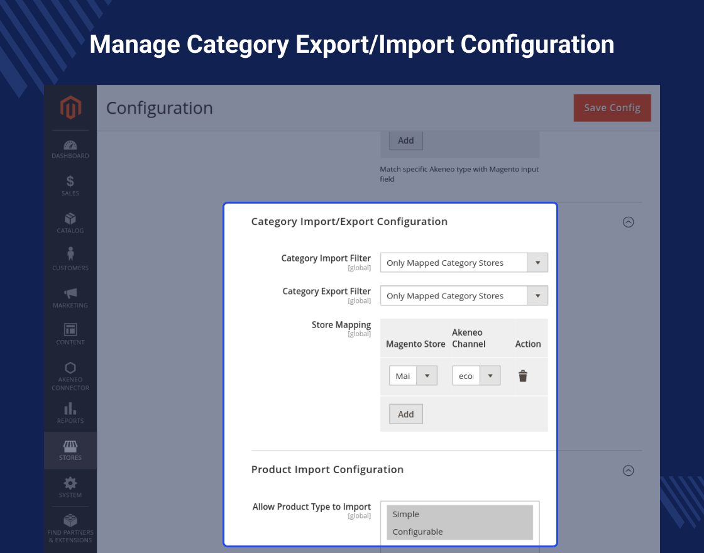704x553 pixels.
Task: Click the Store Mapping label
Action: pos(341,324)
